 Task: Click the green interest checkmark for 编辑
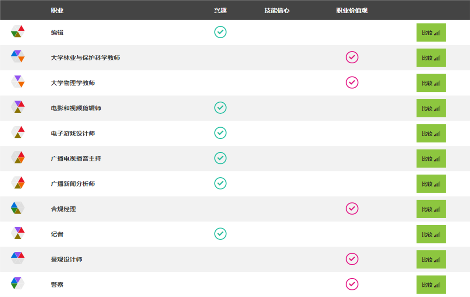coord(220,32)
